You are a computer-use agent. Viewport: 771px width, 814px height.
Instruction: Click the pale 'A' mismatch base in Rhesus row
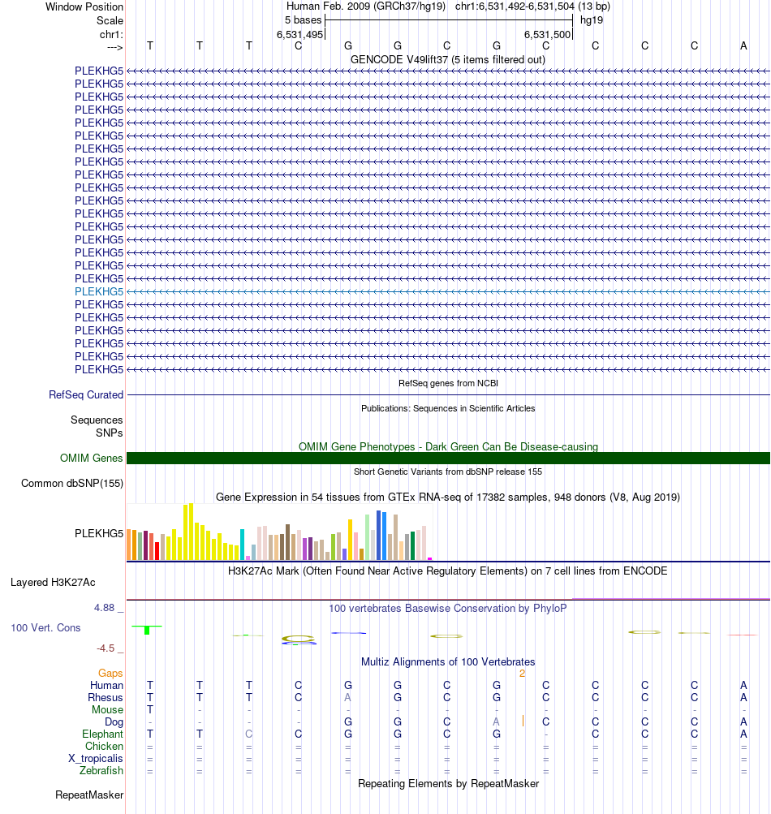pyautogui.click(x=348, y=697)
